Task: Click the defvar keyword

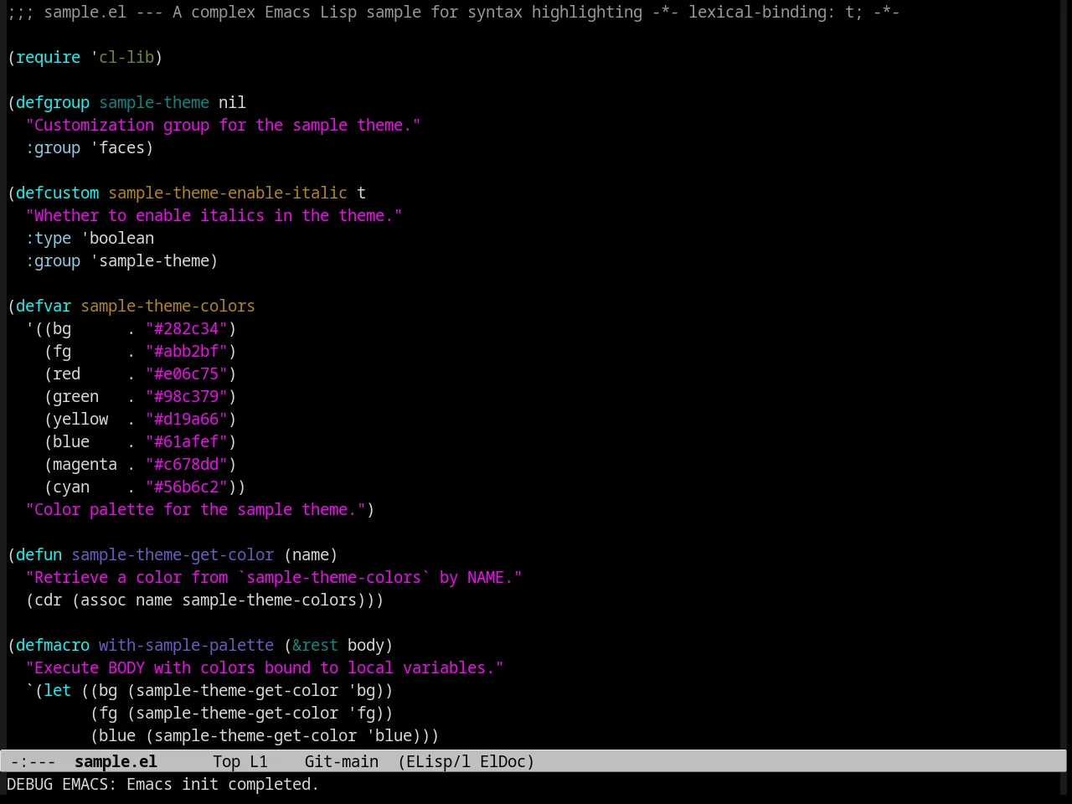Action: tap(44, 306)
